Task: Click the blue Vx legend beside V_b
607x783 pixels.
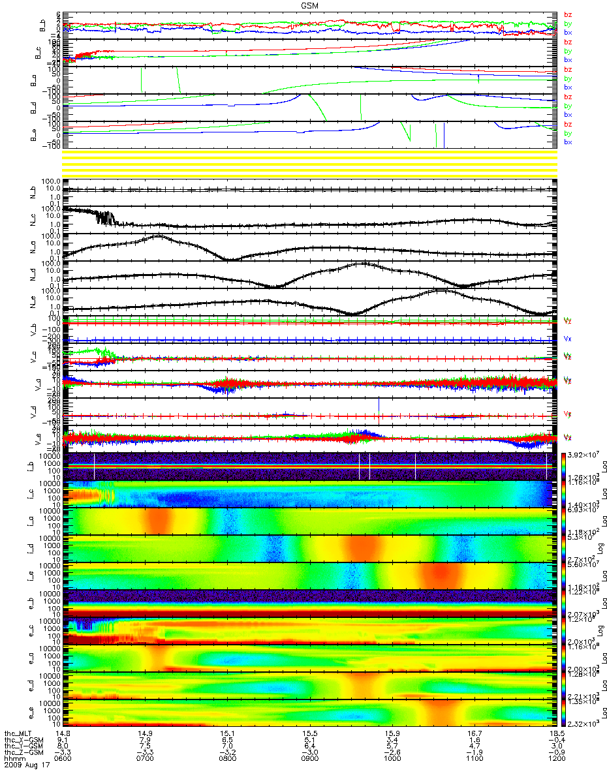Action: coord(568,339)
